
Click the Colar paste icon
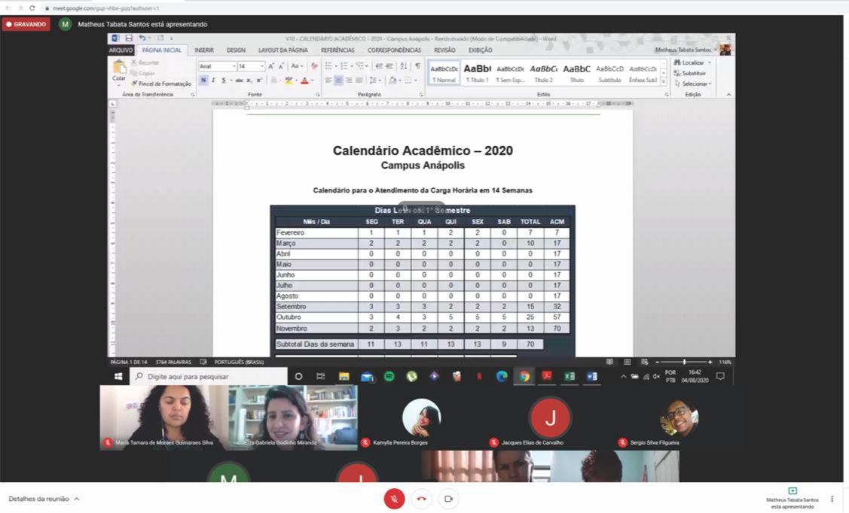[x=119, y=71]
